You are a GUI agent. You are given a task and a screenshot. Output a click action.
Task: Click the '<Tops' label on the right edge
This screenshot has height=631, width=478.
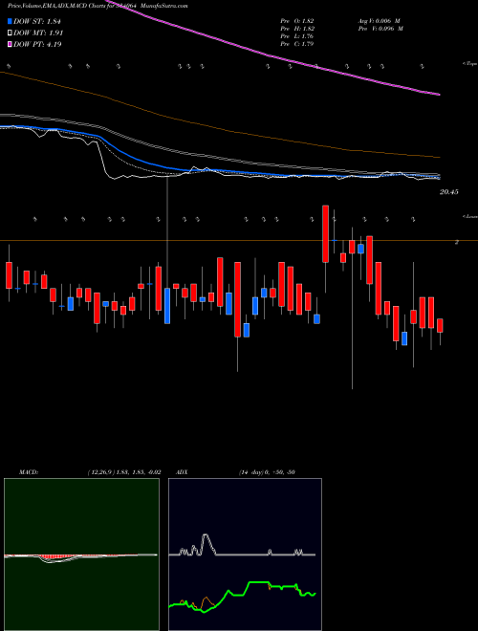(x=469, y=64)
